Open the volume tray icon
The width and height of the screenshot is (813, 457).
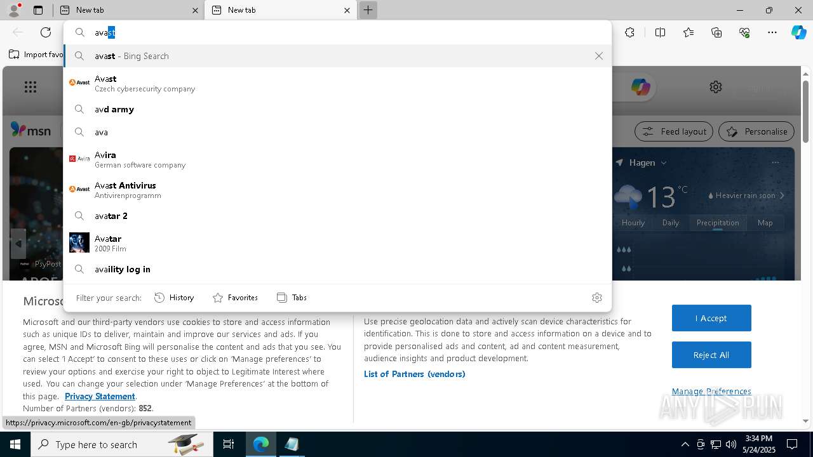[x=730, y=444]
